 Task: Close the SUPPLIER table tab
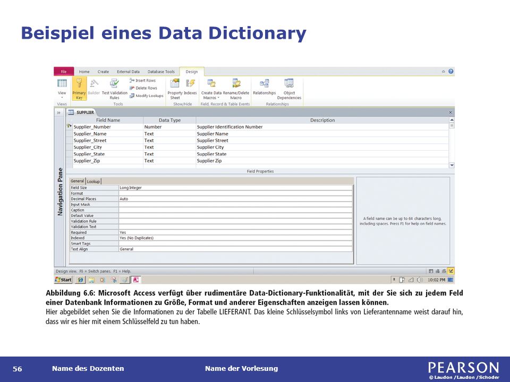point(450,112)
